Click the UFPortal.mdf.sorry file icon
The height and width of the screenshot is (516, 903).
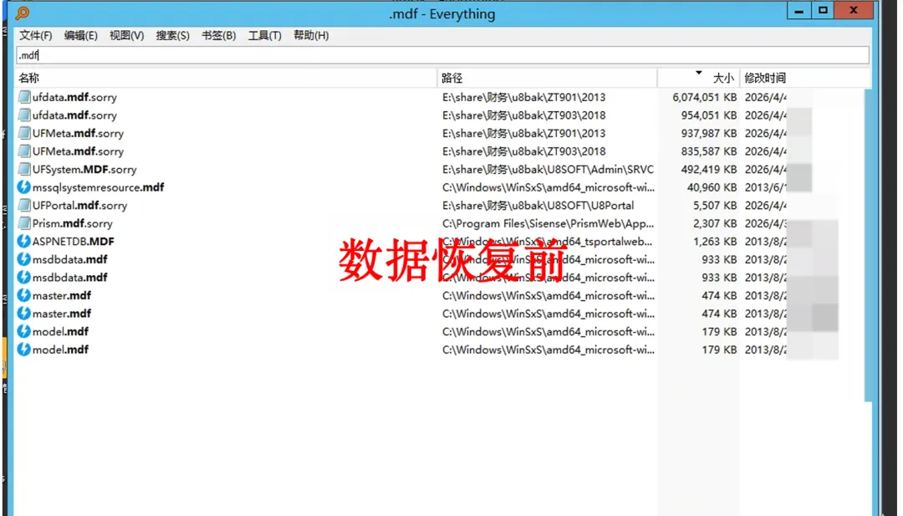pos(23,205)
